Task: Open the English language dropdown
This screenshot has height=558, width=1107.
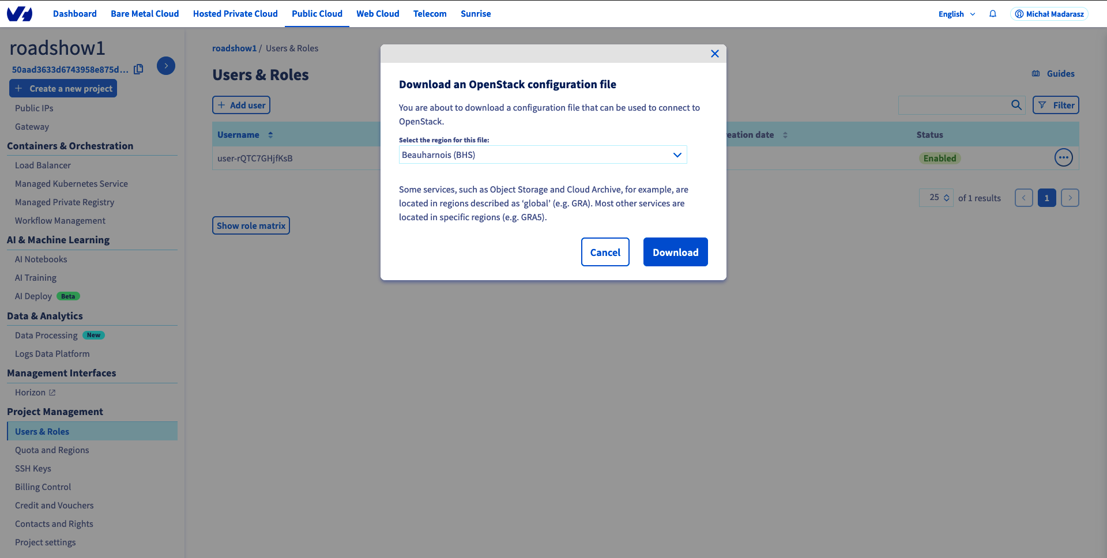Action: pos(957,14)
